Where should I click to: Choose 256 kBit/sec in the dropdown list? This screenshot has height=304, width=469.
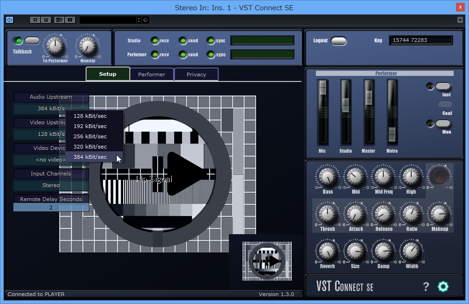click(94, 136)
